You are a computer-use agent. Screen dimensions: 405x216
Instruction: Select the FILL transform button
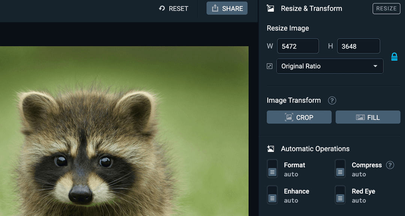(x=368, y=117)
